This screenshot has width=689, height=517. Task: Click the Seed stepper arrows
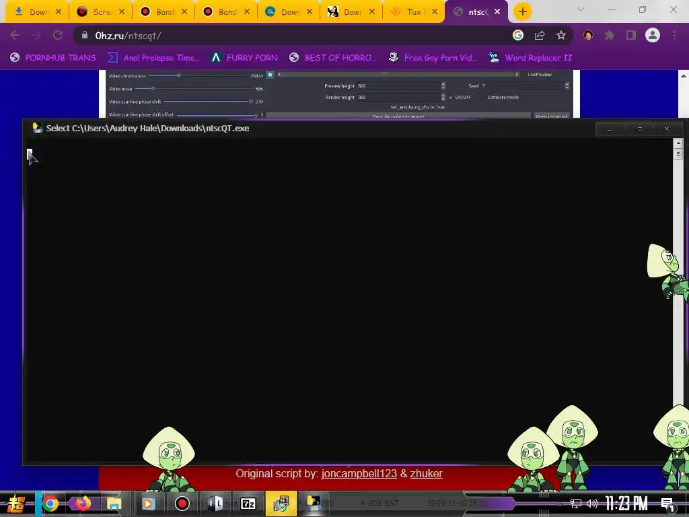pyautogui.click(x=567, y=85)
